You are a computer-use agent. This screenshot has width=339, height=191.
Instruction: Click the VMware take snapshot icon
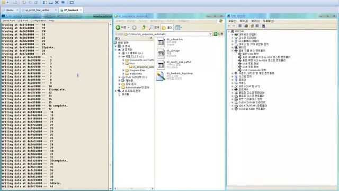coord(24,2)
